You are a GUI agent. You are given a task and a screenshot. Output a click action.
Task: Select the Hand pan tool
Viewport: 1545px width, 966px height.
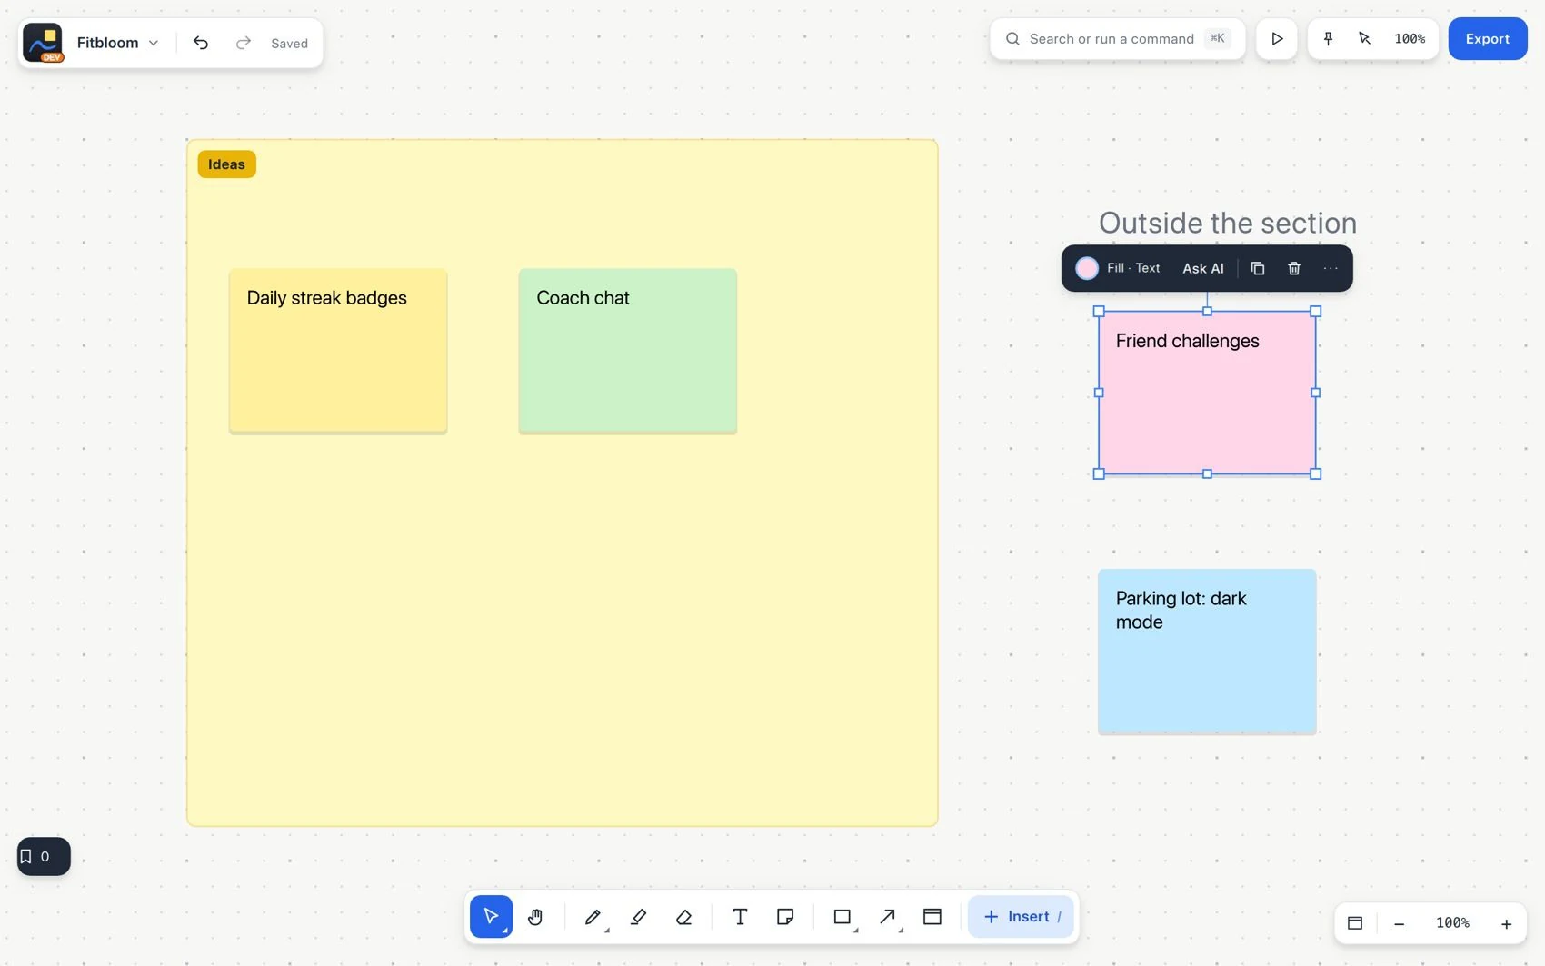pyautogui.click(x=535, y=917)
